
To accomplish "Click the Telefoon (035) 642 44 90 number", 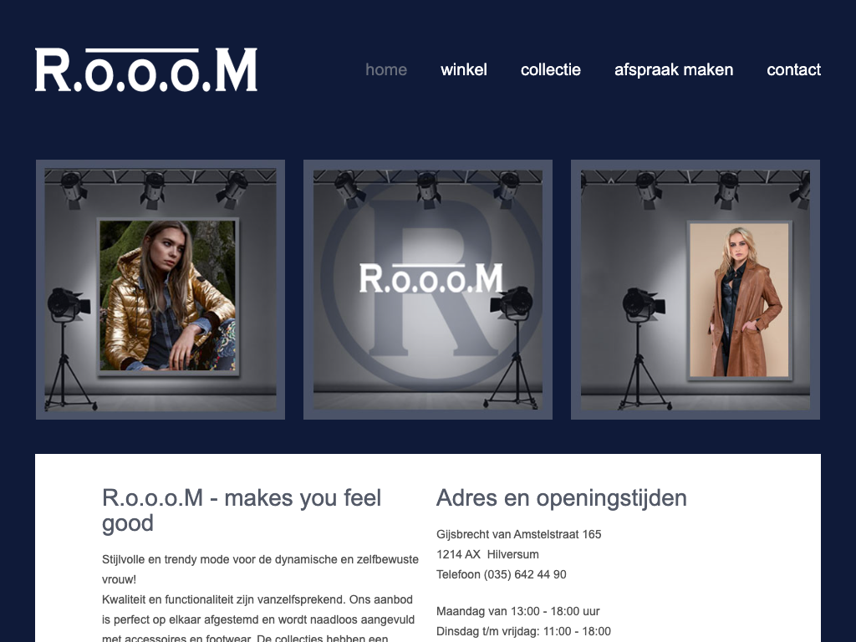I will click(502, 574).
